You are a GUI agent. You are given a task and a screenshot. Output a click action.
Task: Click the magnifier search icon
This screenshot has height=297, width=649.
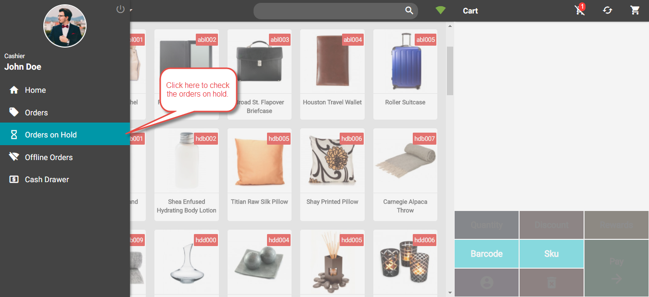click(x=409, y=11)
